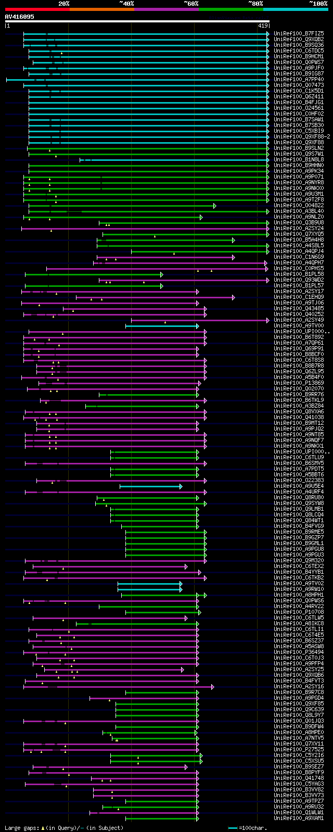Click hit label UniRef100_C1N6G9
Viewport: 333px width, 832px height.
pos(299,257)
